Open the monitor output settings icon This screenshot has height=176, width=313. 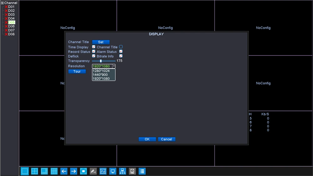click(113, 171)
